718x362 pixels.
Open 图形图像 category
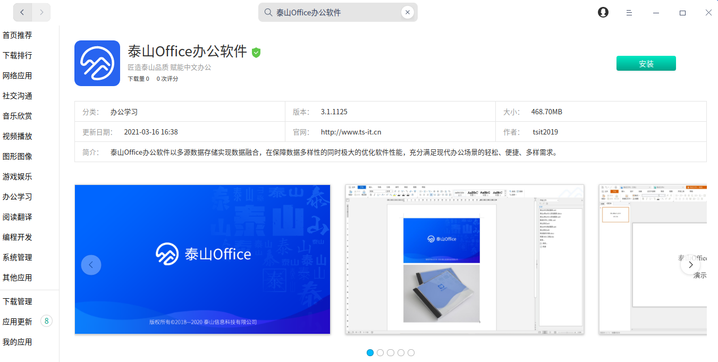coord(18,156)
